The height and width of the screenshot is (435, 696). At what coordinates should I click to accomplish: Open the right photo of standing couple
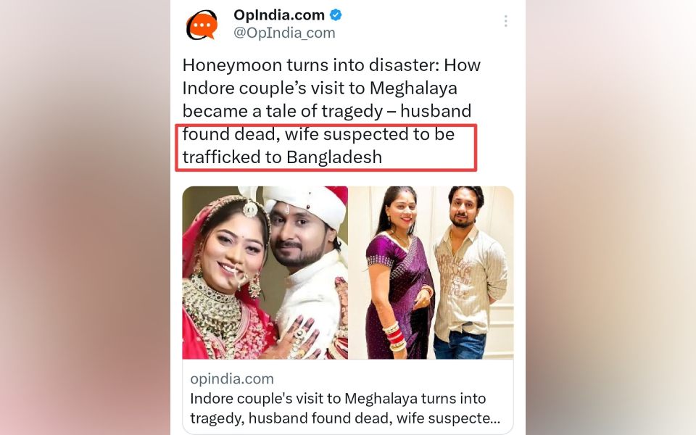(x=431, y=273)
